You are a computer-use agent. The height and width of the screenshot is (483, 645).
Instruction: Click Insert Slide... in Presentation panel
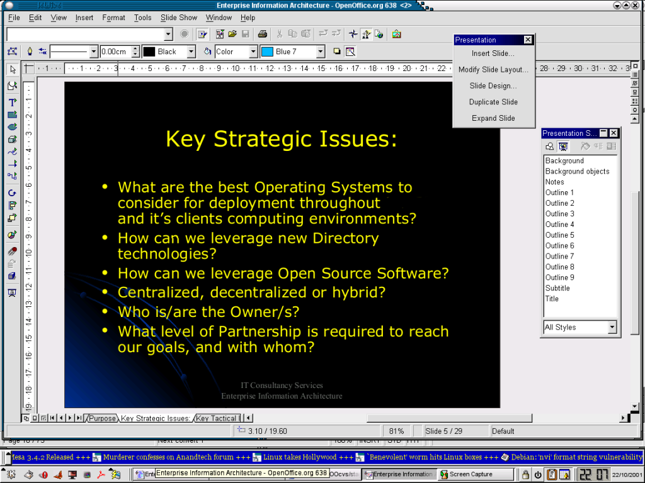(x=493, y=53)
